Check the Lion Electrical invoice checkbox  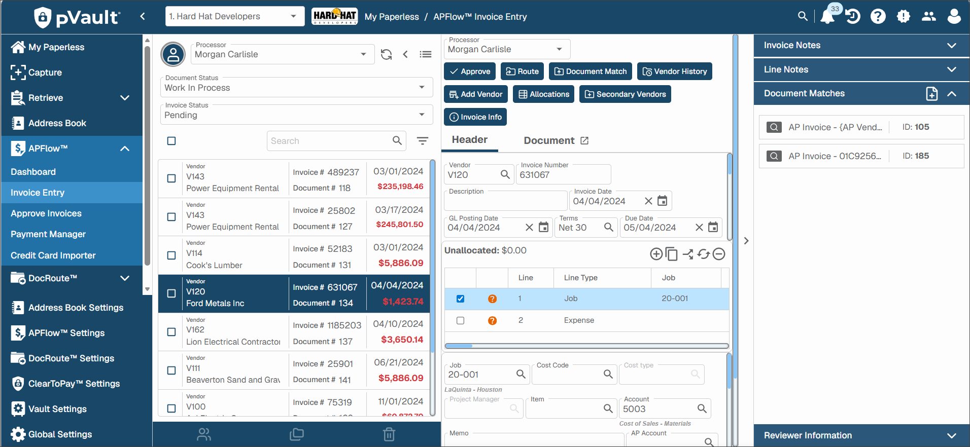[171, 332]
